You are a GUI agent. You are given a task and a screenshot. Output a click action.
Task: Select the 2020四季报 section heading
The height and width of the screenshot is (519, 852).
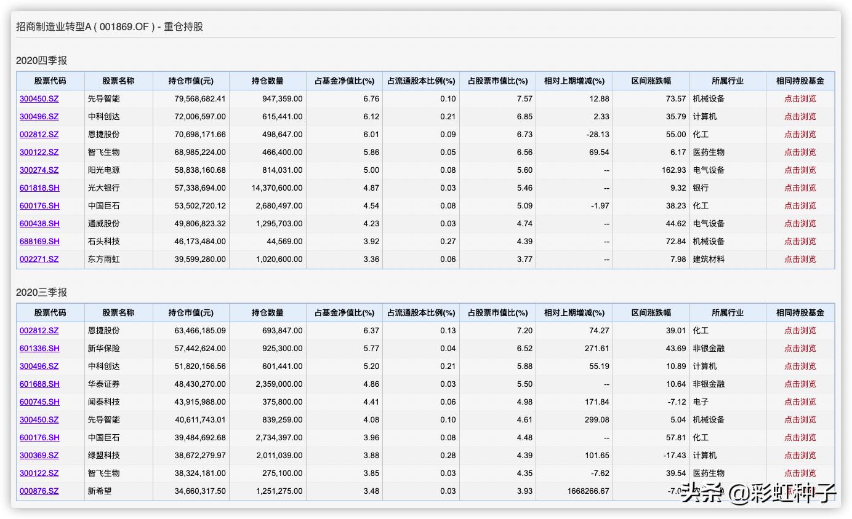[x=41, y=60]
